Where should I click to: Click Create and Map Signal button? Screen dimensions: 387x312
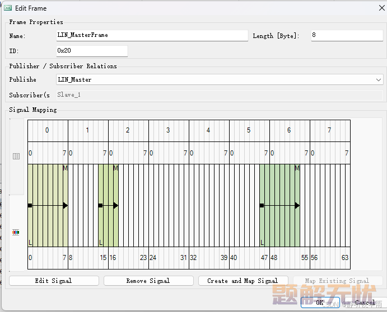(243, 281)
